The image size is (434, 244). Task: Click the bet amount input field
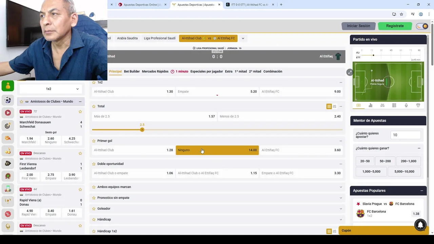406,135
